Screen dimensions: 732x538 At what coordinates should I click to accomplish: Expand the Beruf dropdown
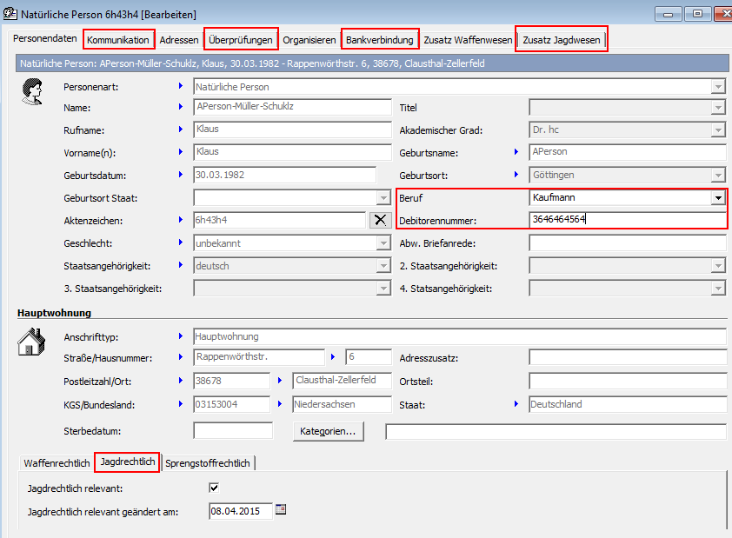pos(717,198)
